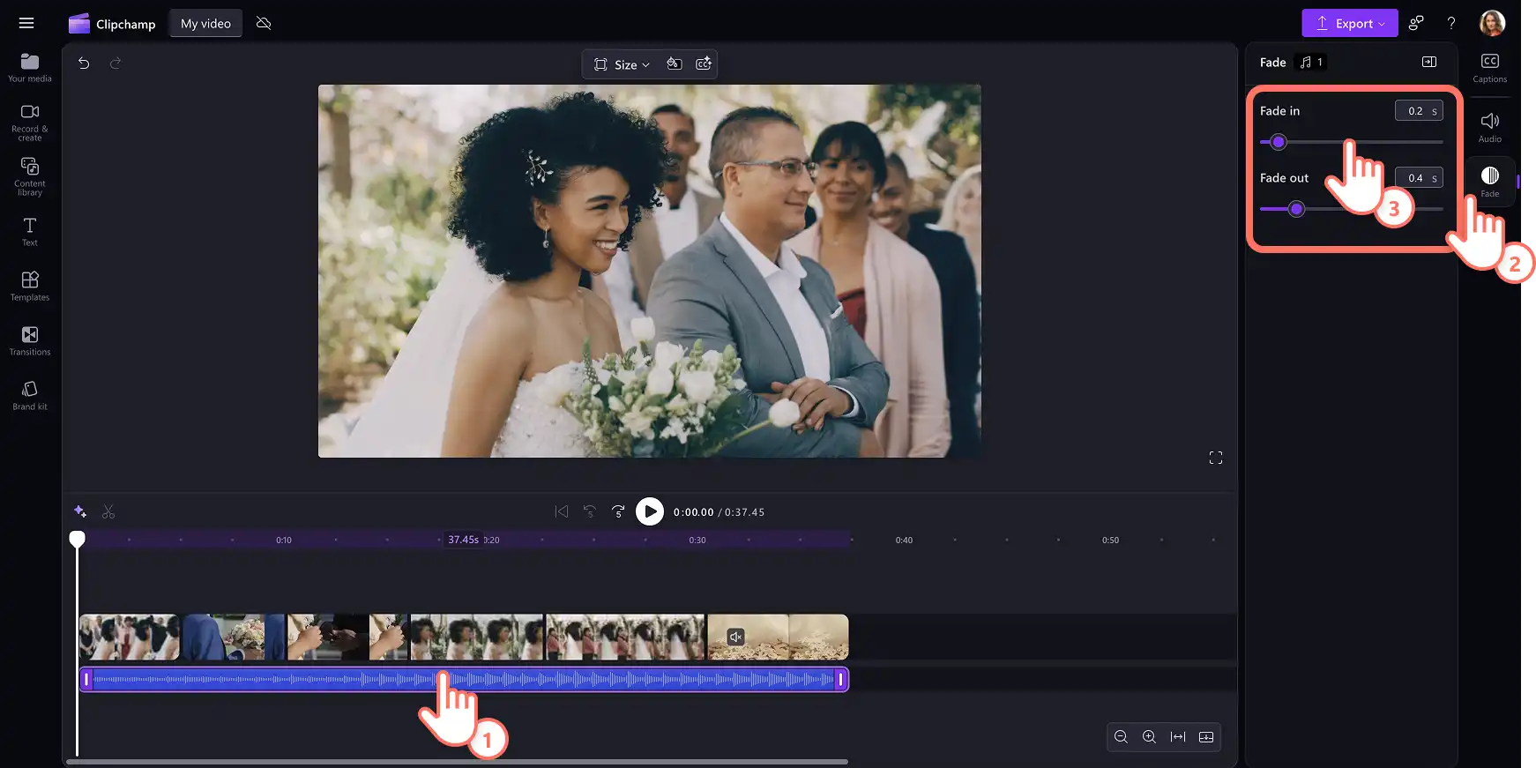
Task: Click the background removal icon in the preview toolbar
Action: (675, 63)
